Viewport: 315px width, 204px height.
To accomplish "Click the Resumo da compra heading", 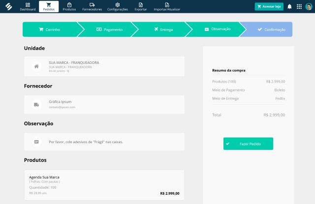I will tap(228, 70).
